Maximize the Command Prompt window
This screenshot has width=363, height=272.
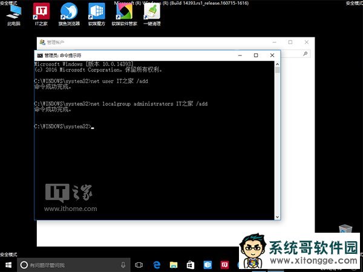(x=256, y=55)
